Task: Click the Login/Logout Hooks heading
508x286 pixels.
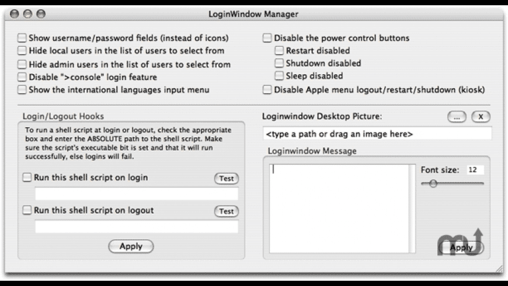Action: [x=63, y=116]
